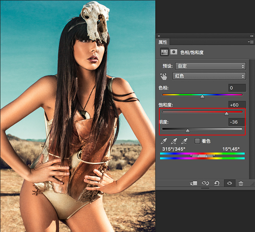The height and width of the screenshot is (232, 255).
Task: Enable the 着色 colorize checkbox
Action: click(x=197, y=141)
